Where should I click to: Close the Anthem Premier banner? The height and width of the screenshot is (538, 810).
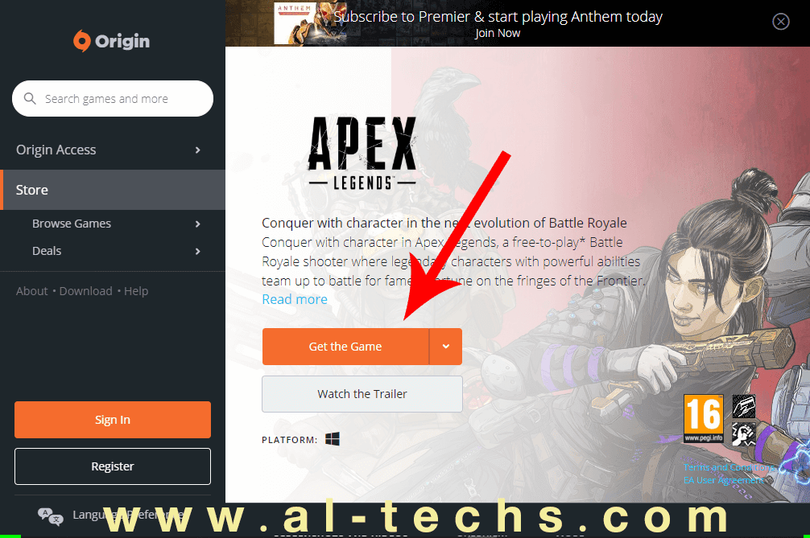[780, 22]
